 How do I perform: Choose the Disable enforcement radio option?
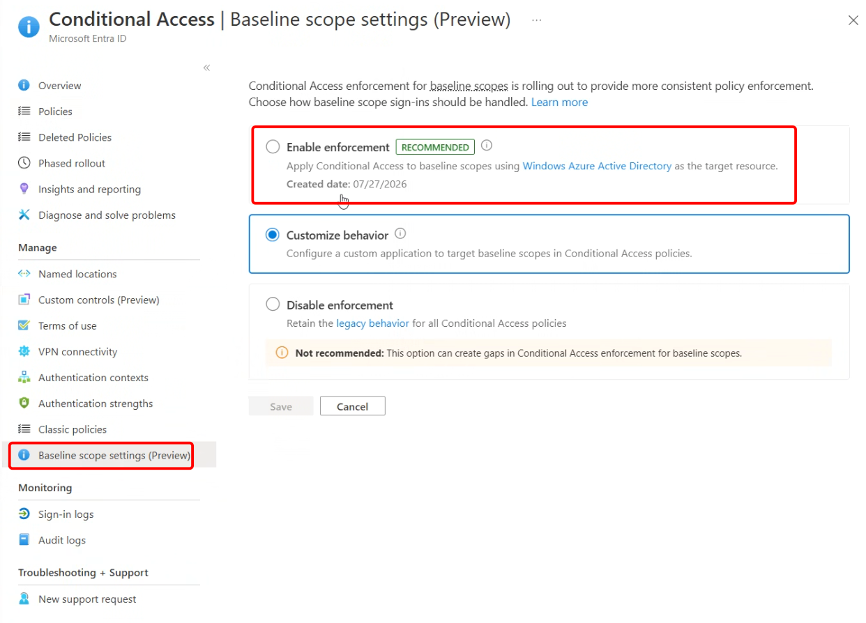tap(273, 305)
